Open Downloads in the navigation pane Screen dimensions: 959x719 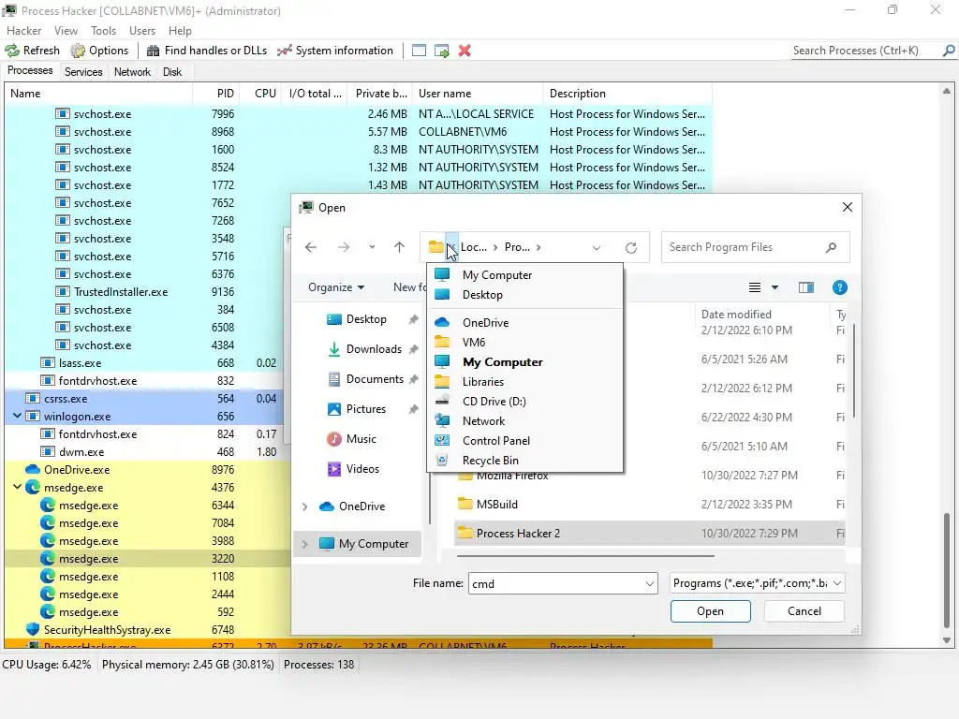(373, 349)
